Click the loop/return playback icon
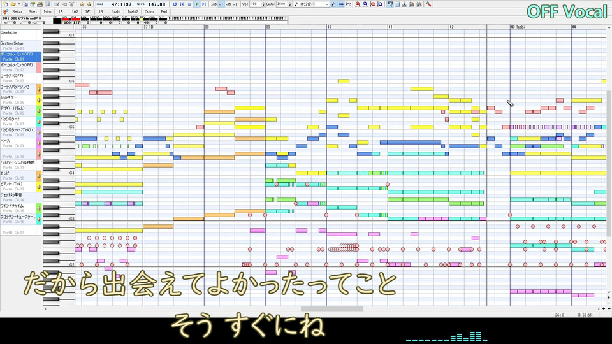This screenshot has width=612, height=344. [x=175, y=4]
